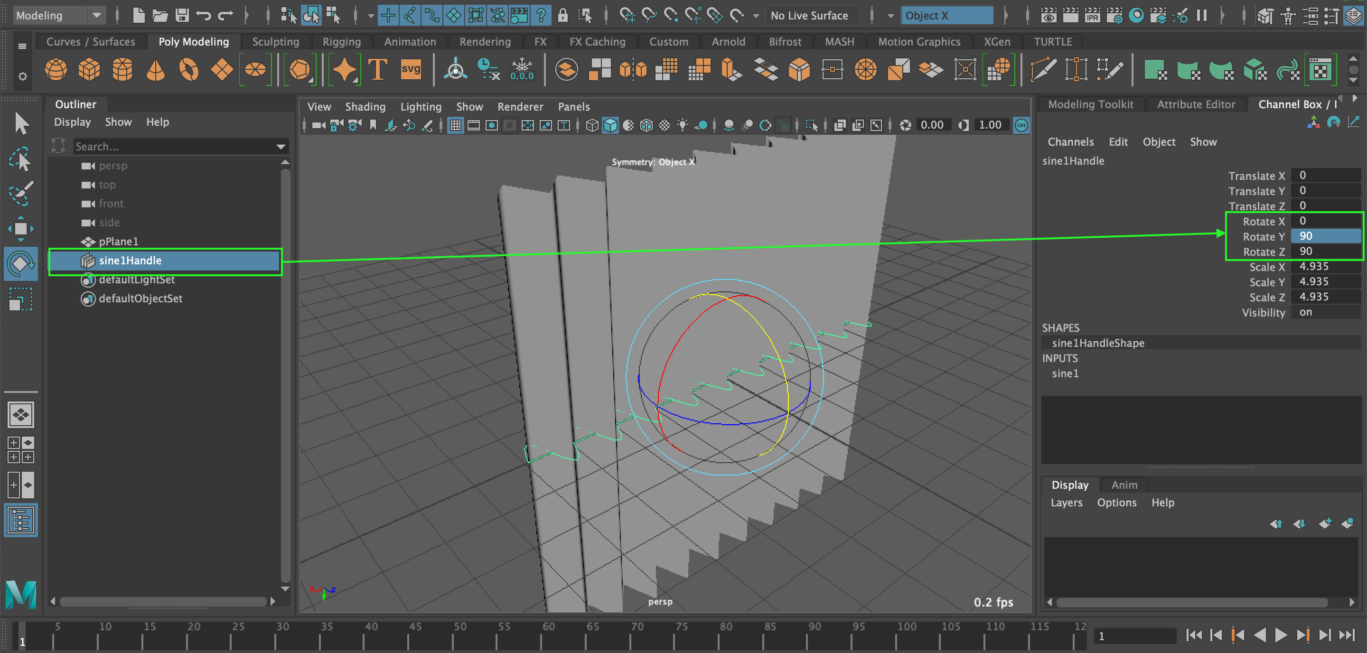1367x653 pixels.
Task: Open the Symmetry Object X dropdown
Action: 947,15
